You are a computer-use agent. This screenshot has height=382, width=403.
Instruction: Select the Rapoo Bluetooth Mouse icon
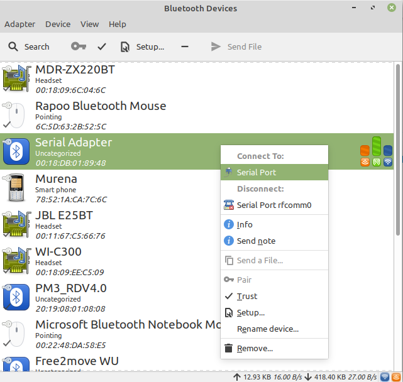click(x=14, y=115)
